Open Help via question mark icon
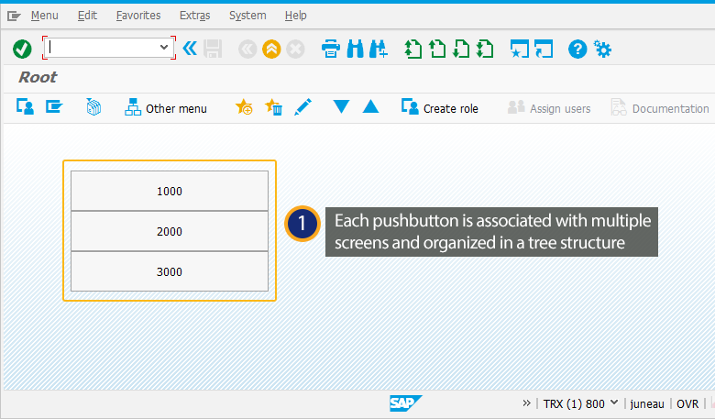715x419 pixels. pyautogui.click(x=577, y=49)
